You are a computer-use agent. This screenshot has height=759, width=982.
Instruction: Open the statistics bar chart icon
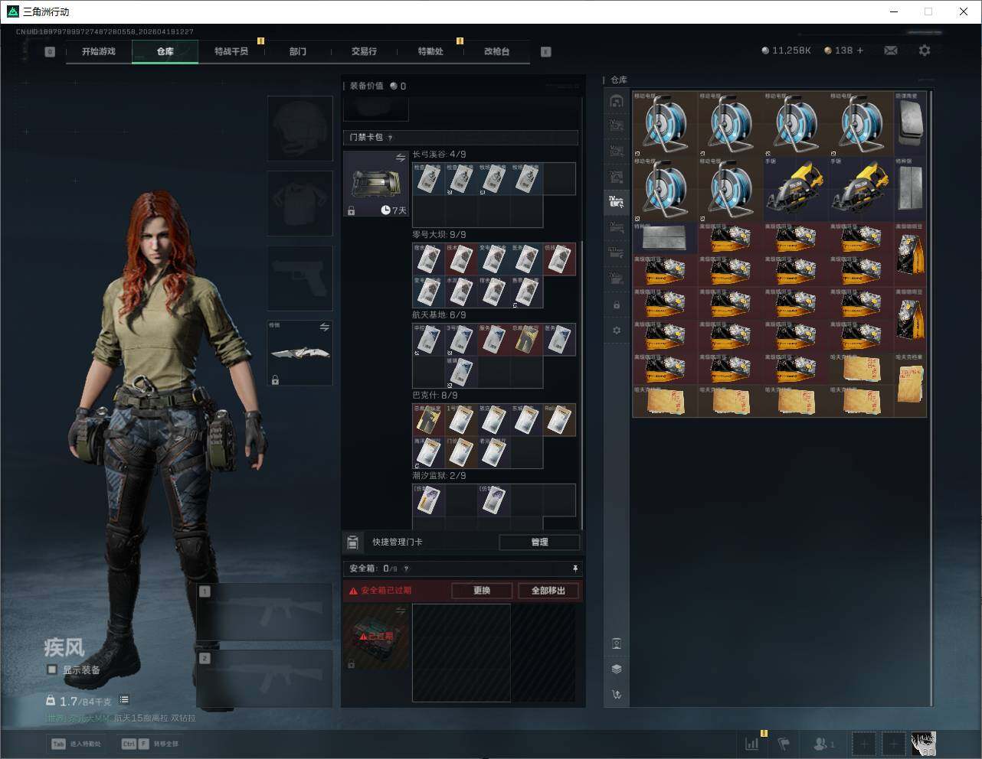[x=752, y=743]
